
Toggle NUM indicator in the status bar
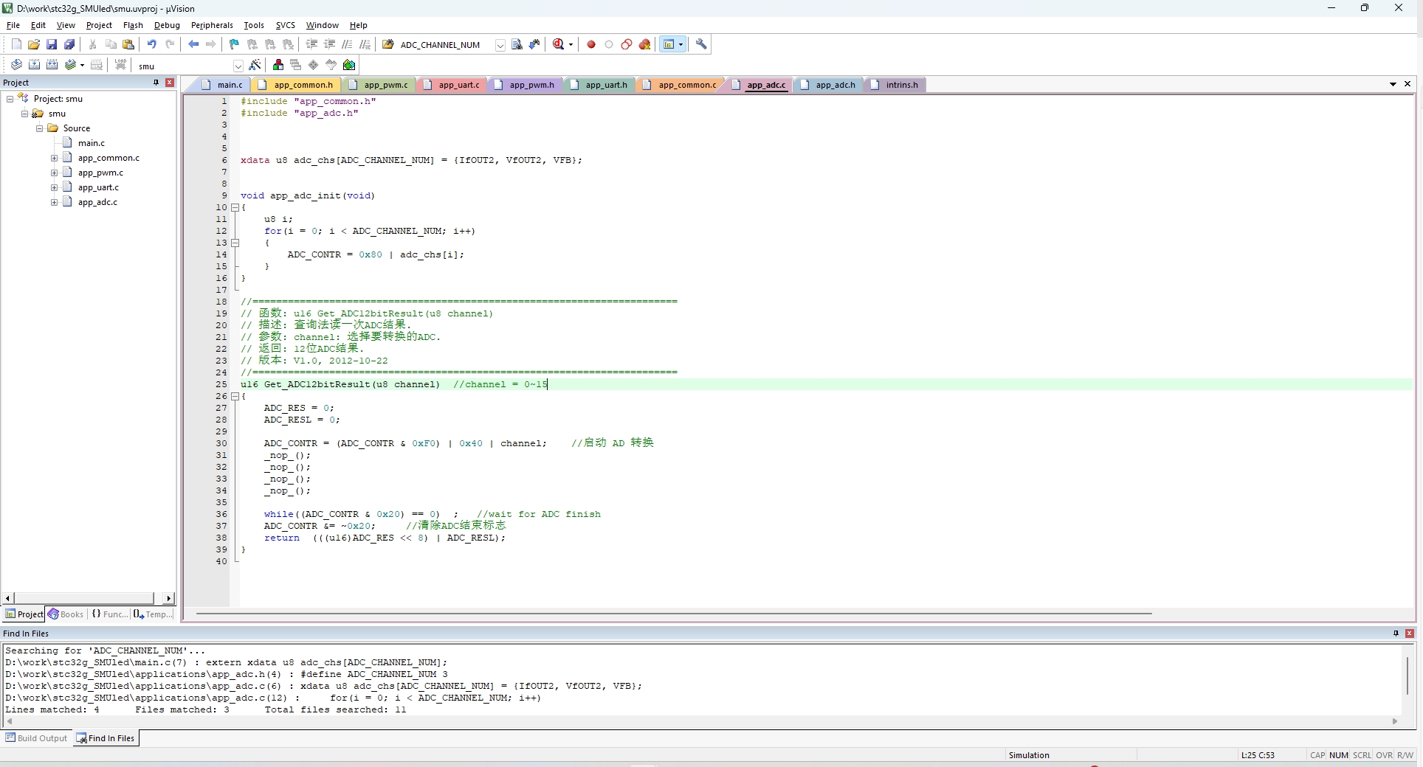[1339, 755]
